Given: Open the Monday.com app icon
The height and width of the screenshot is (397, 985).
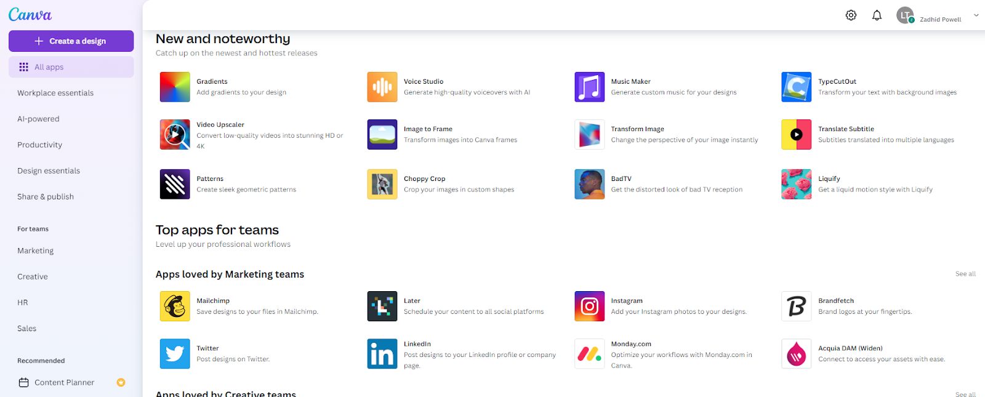Looking at the screenshot, I should 590,354.
